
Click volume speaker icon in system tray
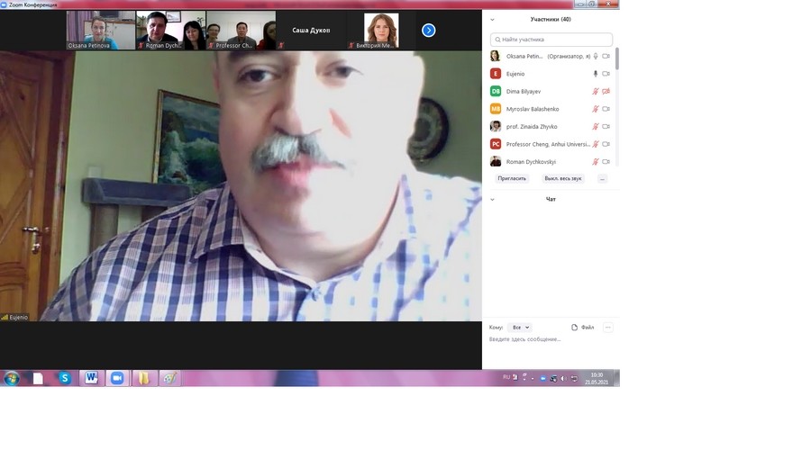click(563, 379)
